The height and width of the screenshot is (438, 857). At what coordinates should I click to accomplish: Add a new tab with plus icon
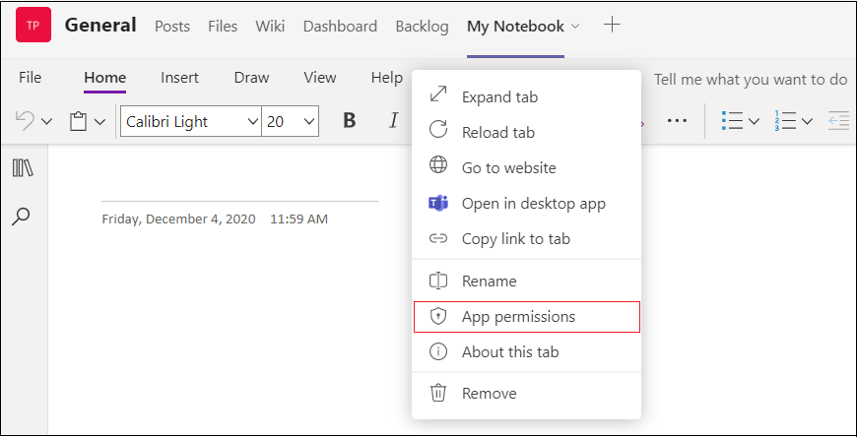click(x=612, y=25)
